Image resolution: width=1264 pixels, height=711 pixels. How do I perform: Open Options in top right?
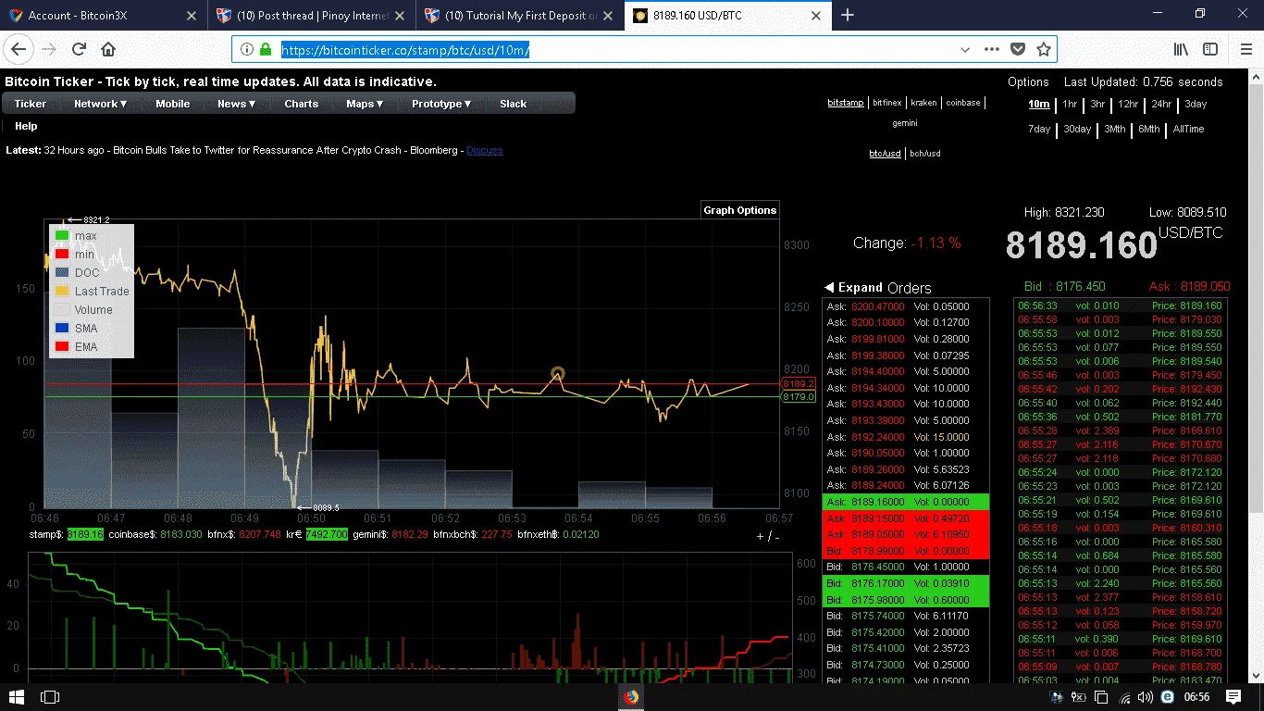1028,81
